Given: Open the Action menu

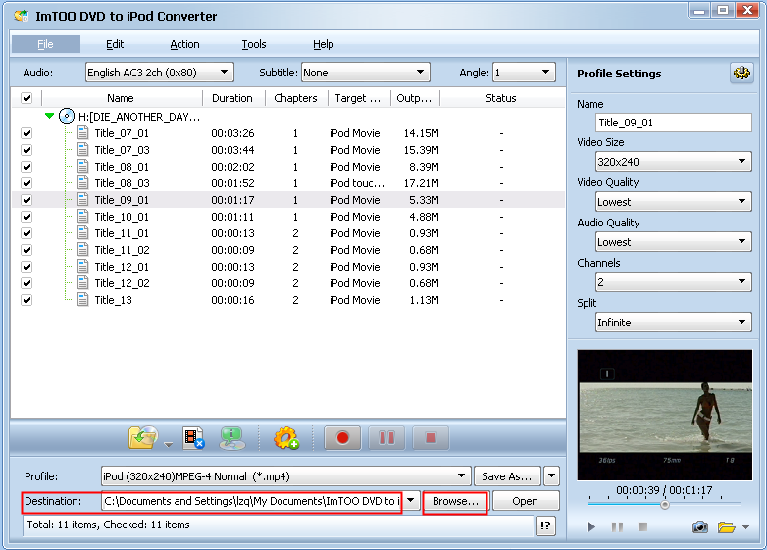Looking at the screenshot, I should (x=184, y=44).
